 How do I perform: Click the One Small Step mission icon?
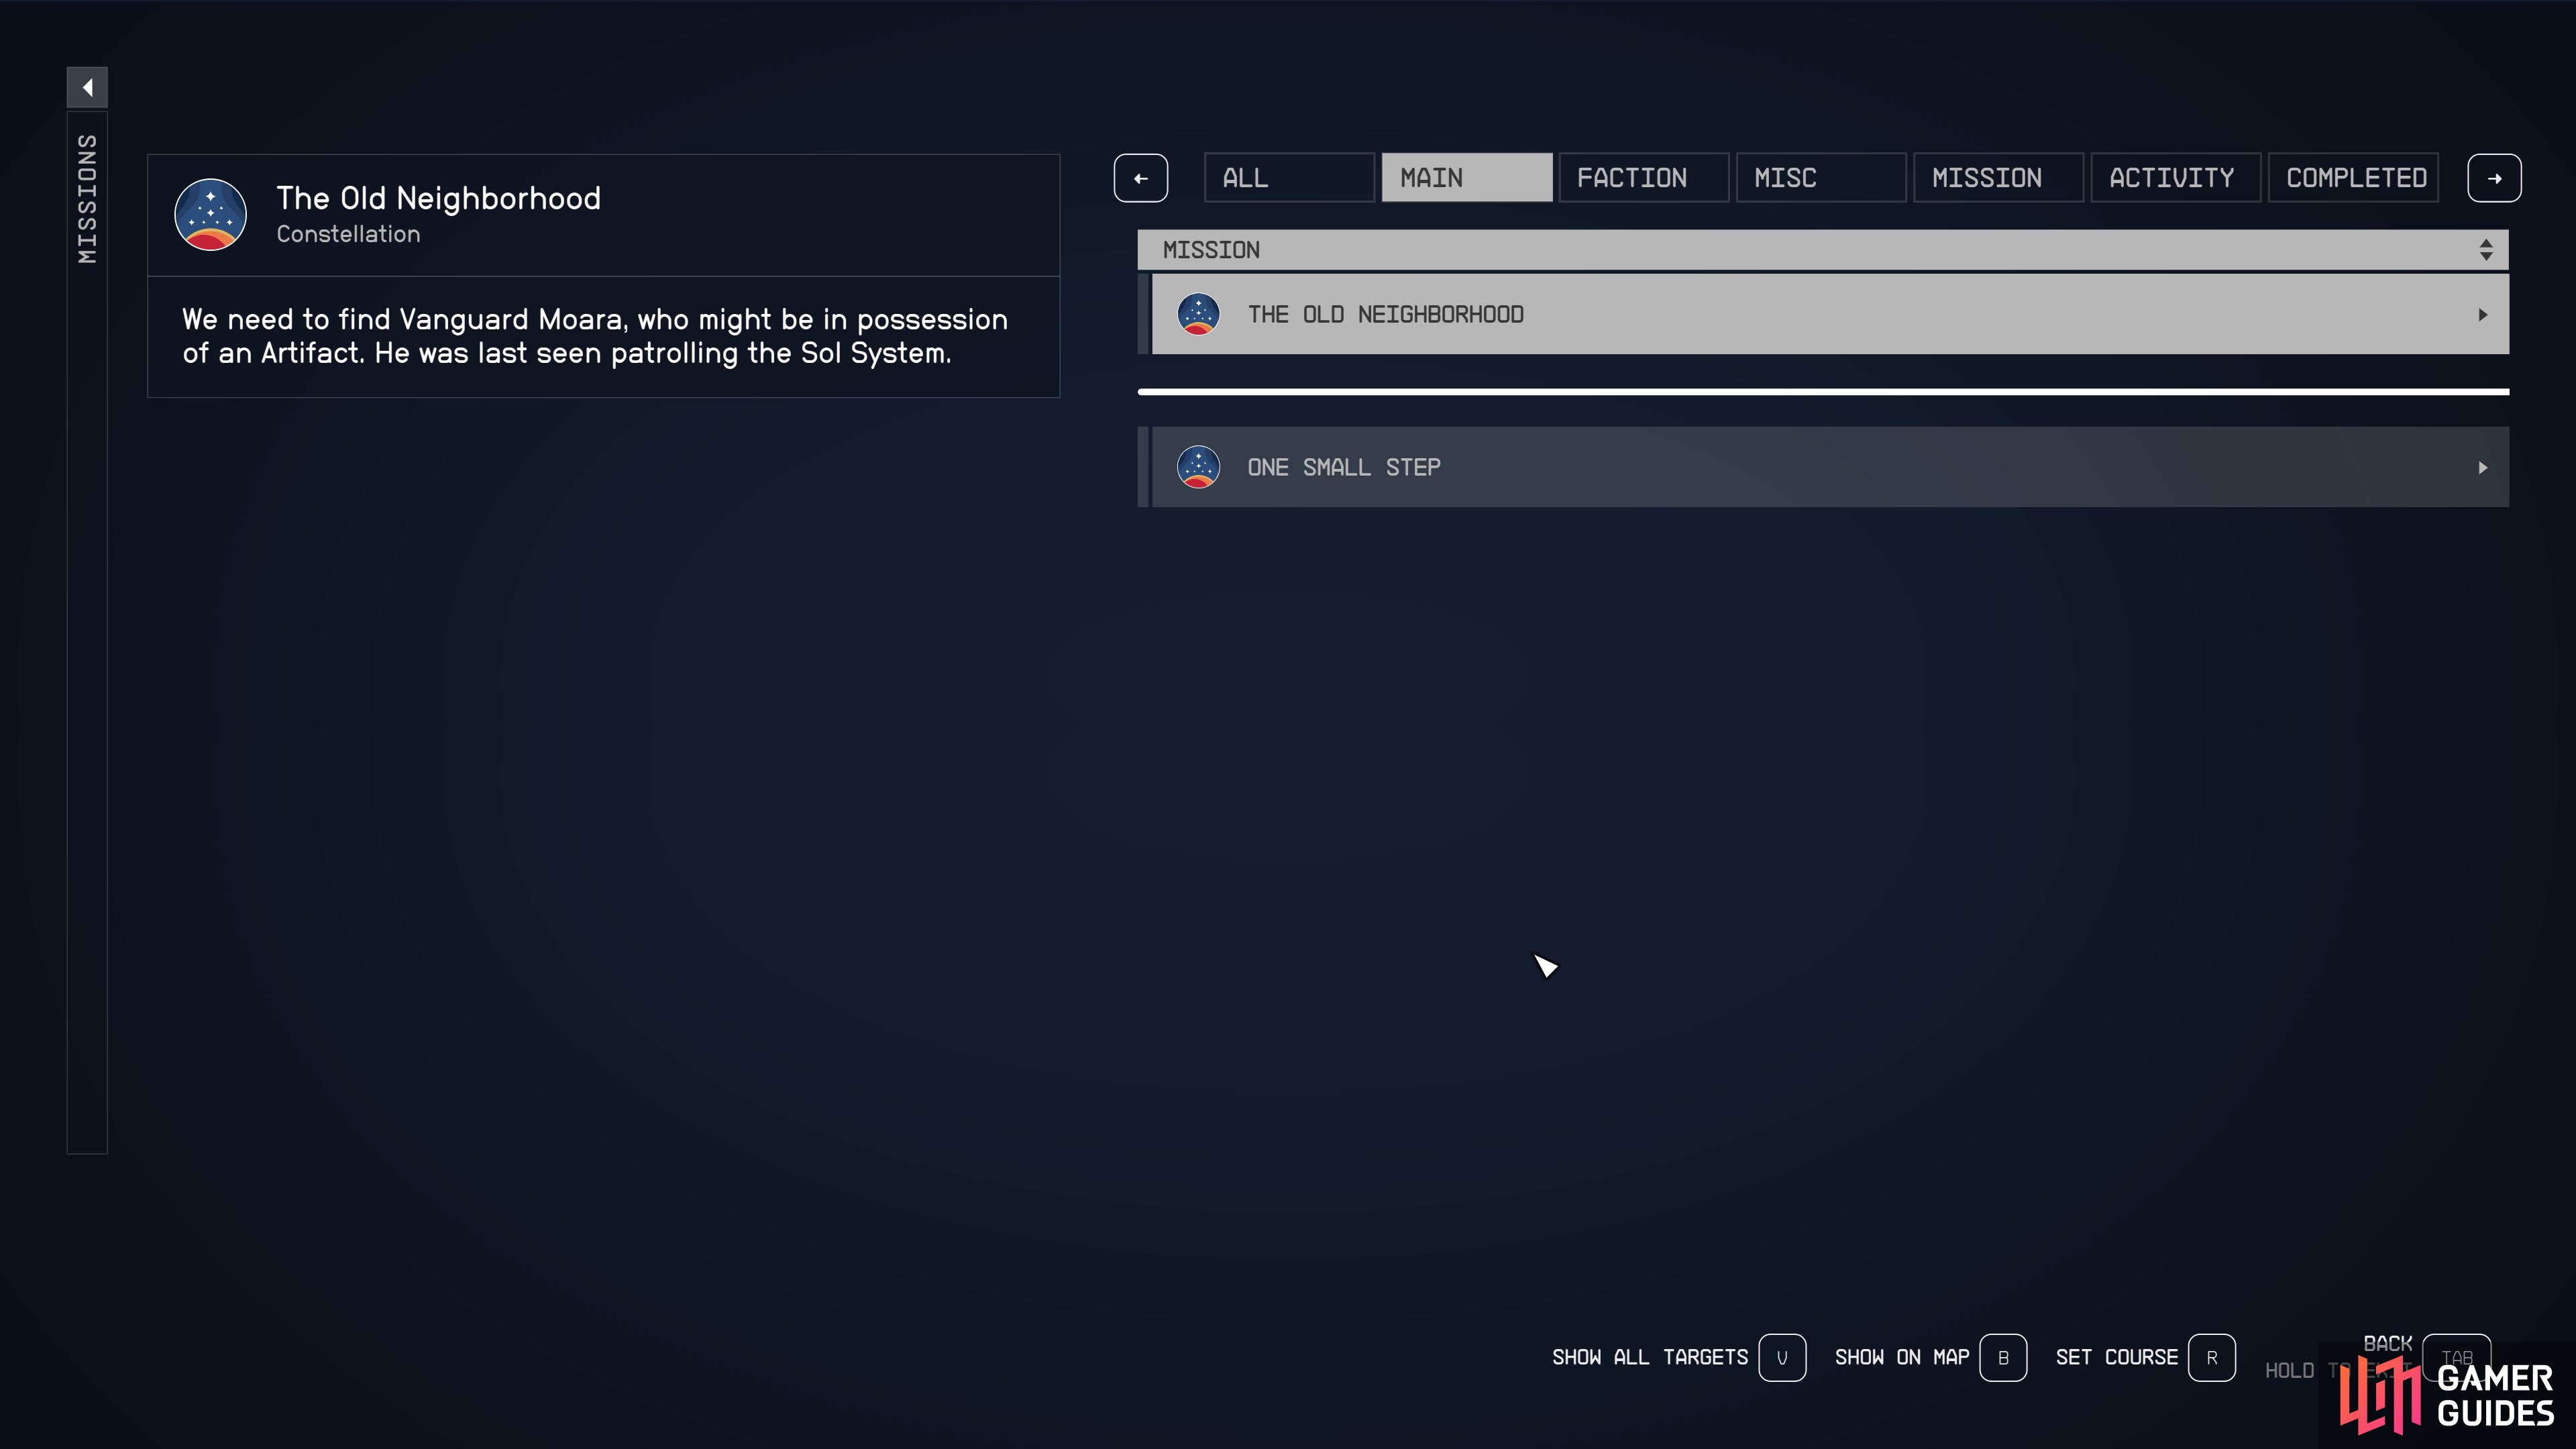coord(1199,466)
